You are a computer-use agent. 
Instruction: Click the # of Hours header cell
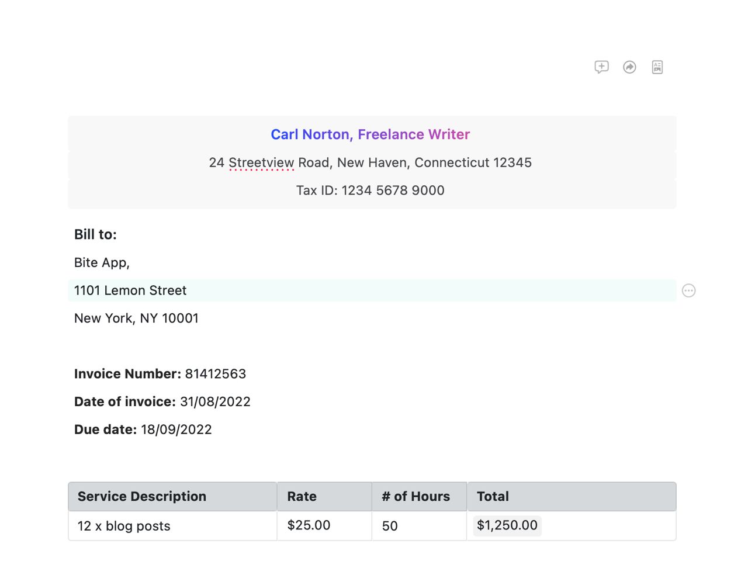(x=416, y=497)
